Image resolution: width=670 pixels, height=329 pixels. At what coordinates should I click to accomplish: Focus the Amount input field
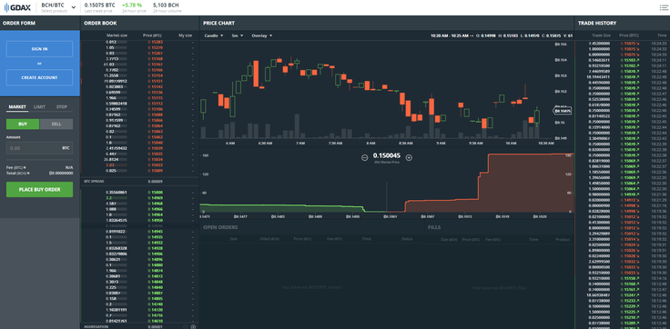tap(39, 148)
